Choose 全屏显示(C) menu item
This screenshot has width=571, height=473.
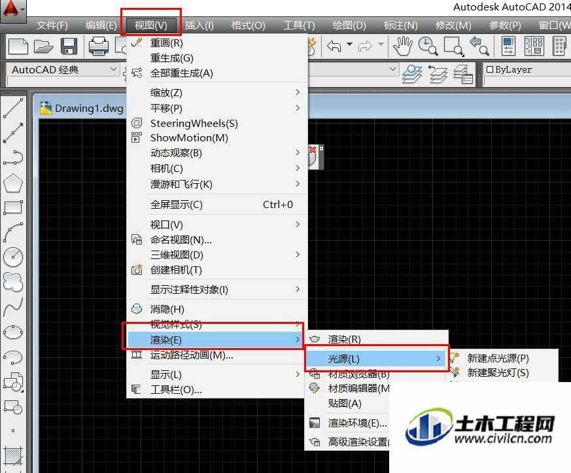point(217,205)
